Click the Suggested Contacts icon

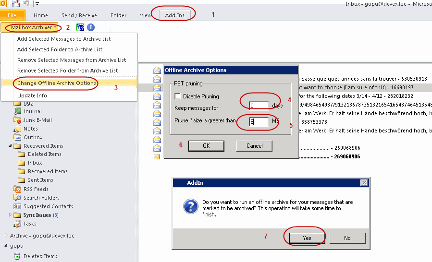[x=17, y=206]
